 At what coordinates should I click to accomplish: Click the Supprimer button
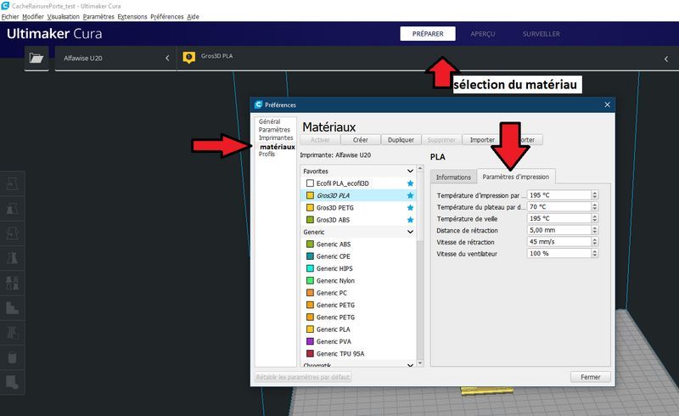coord(441,140)
